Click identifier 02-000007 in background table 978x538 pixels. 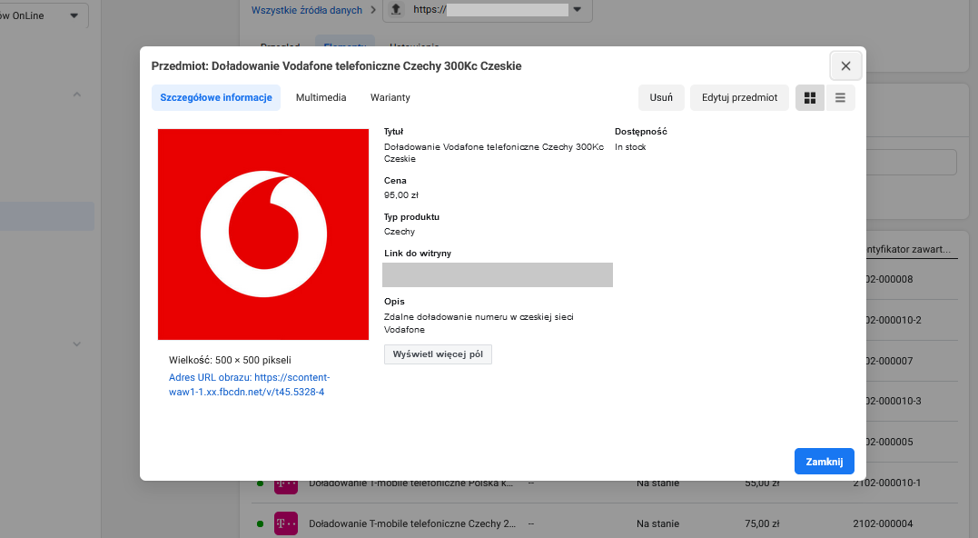tap(889, 361)
